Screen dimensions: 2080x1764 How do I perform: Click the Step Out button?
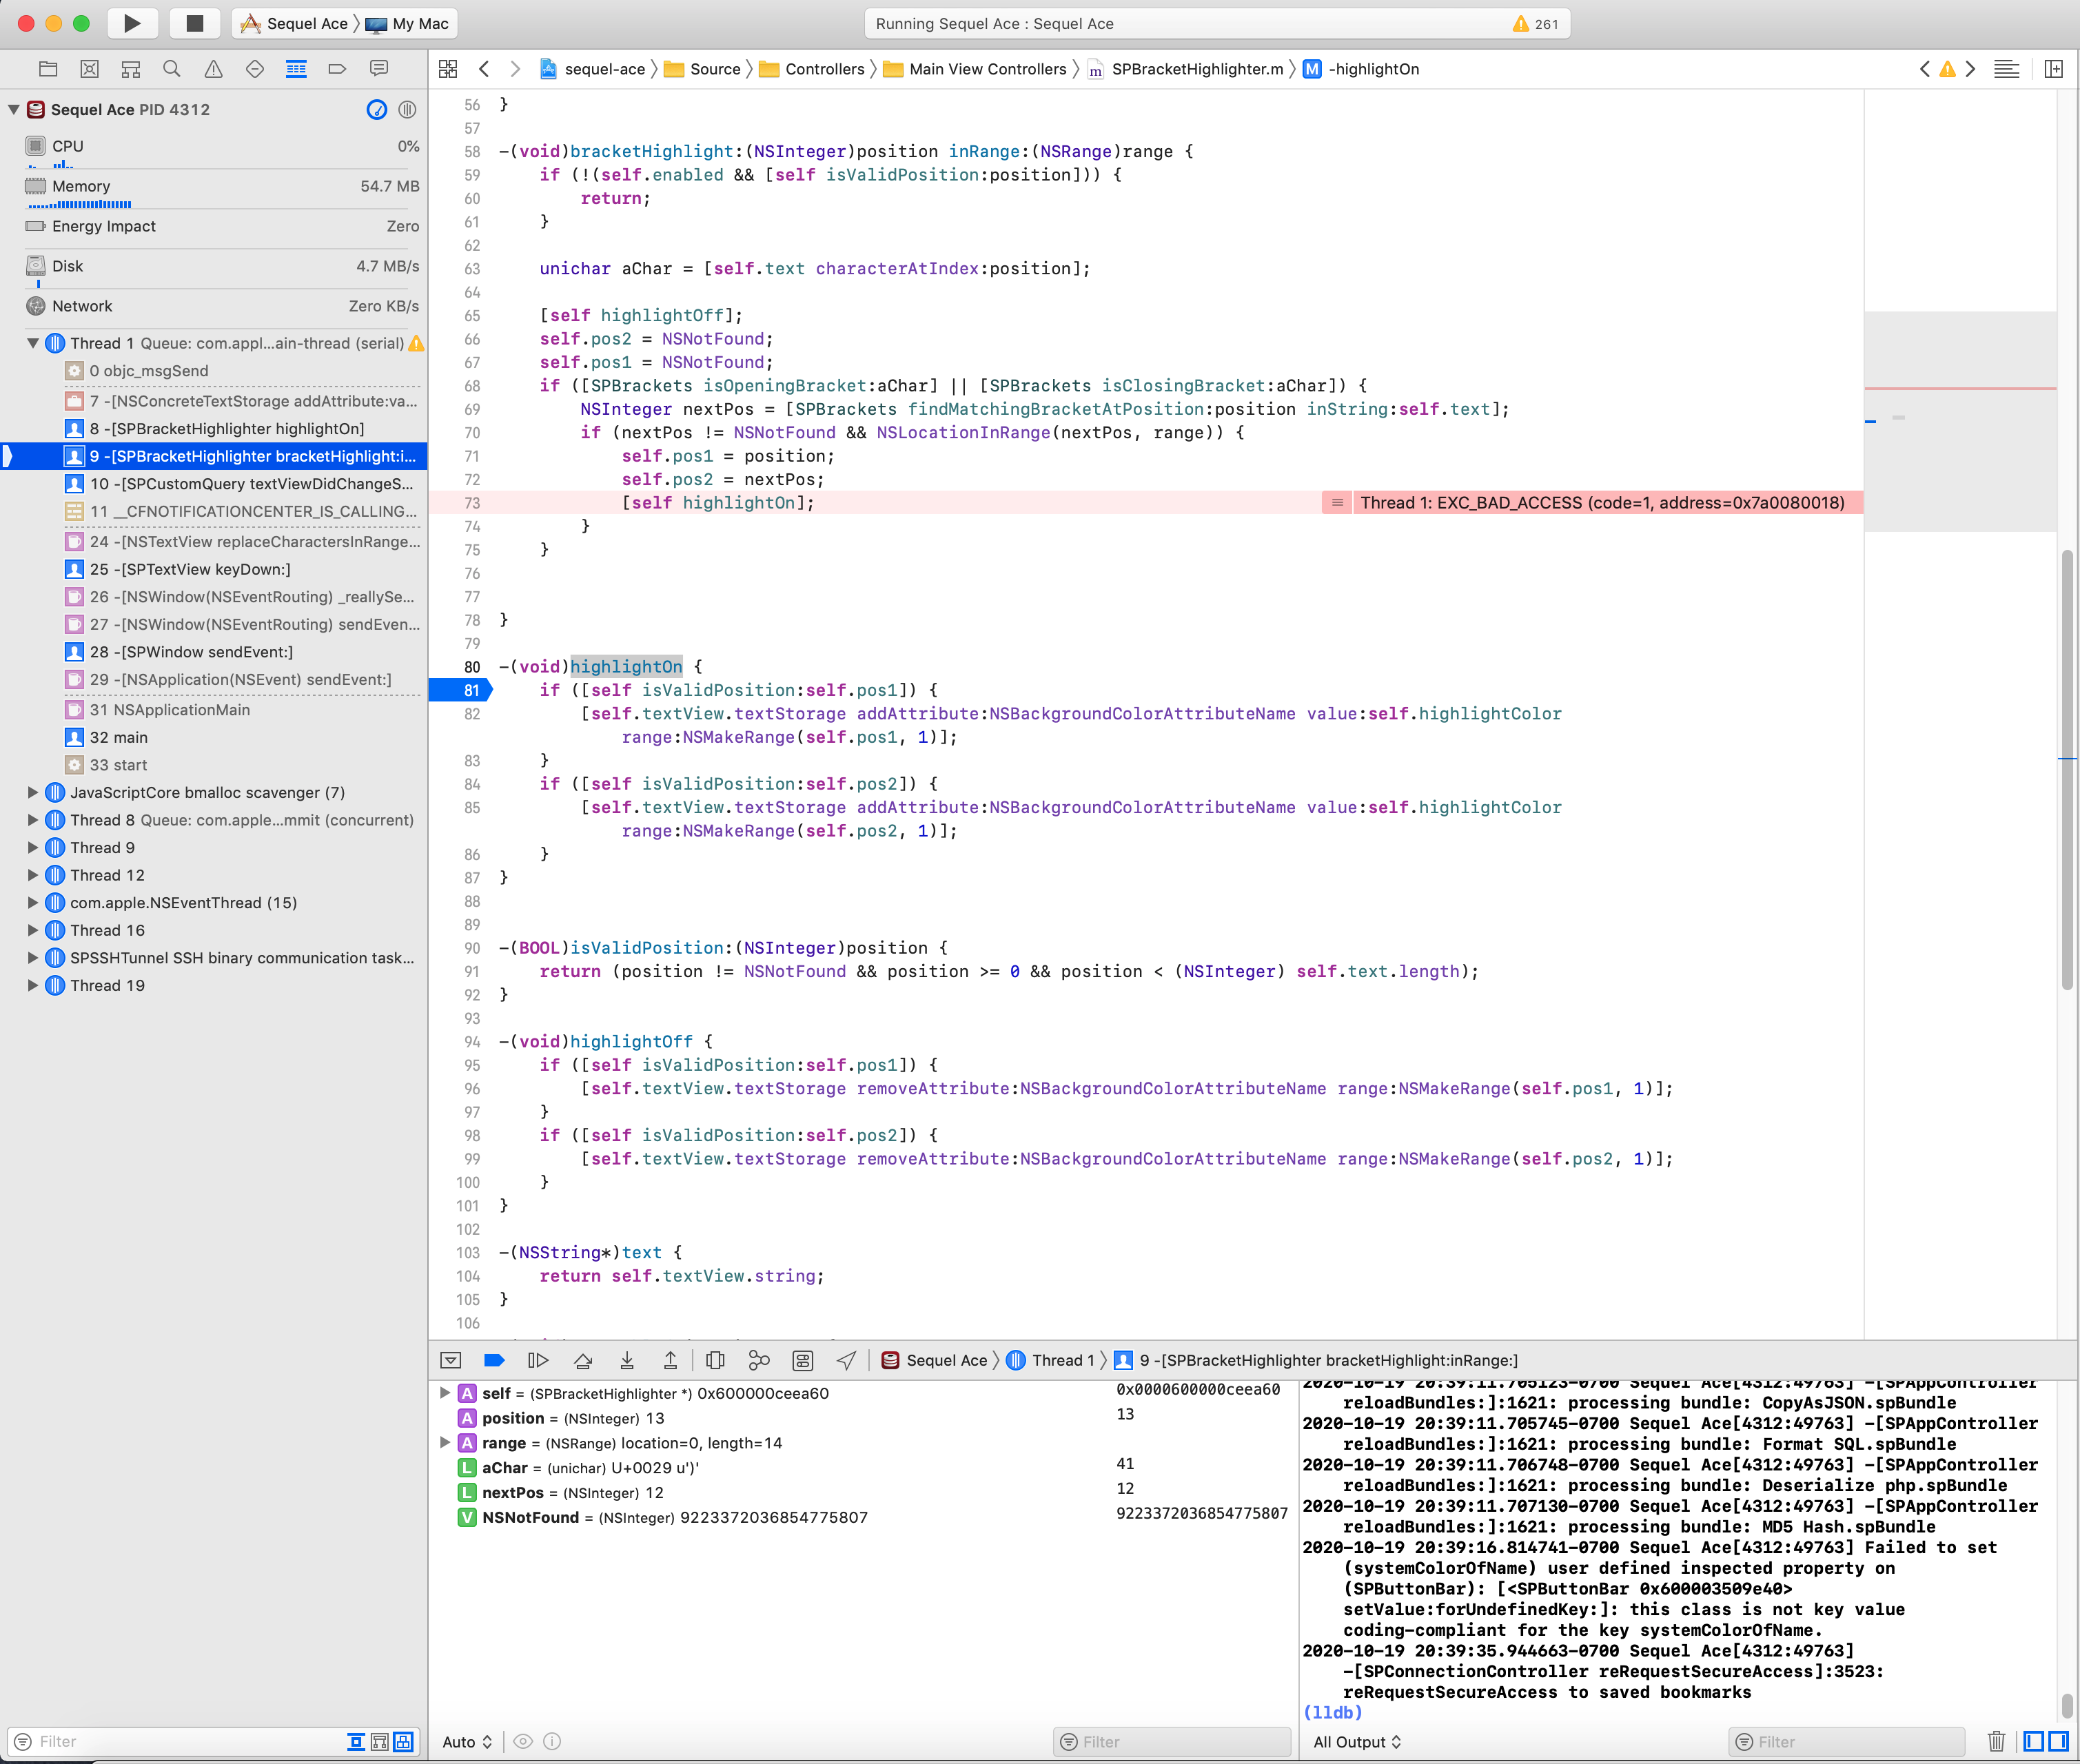pyautogui.click(x=671, y=1360)
